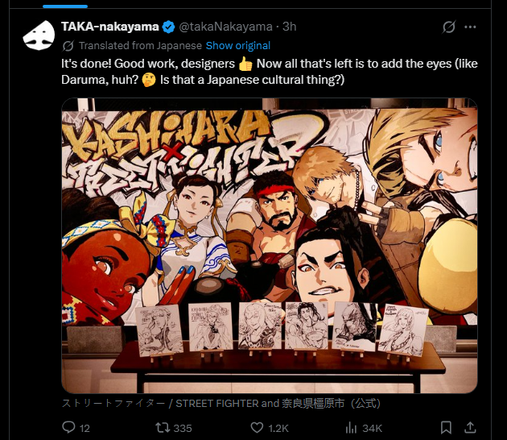Viewport: 507px width, 440px height.
Task: Open the TAKA-nakayama display name
Action: click(x=110, y=27)
